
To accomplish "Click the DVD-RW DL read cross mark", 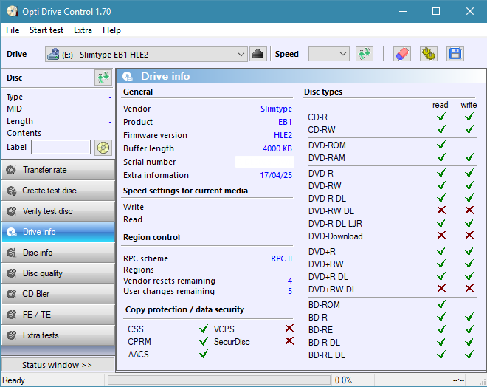I will pos(441,210).
